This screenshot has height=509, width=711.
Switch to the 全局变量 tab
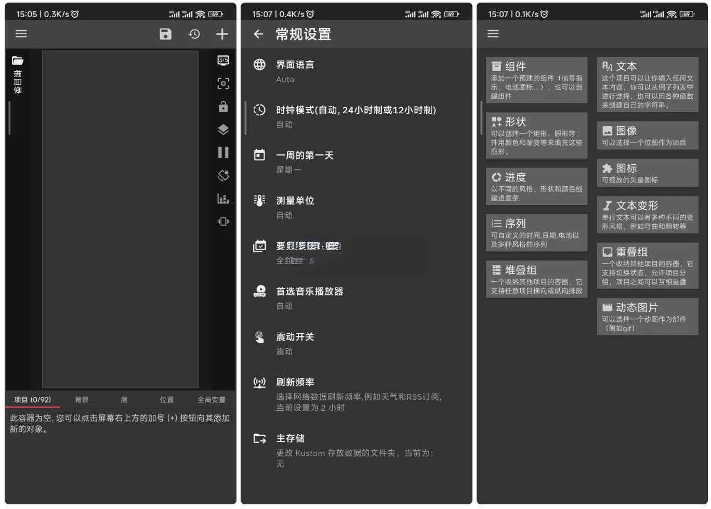click(x=212, y=400)
